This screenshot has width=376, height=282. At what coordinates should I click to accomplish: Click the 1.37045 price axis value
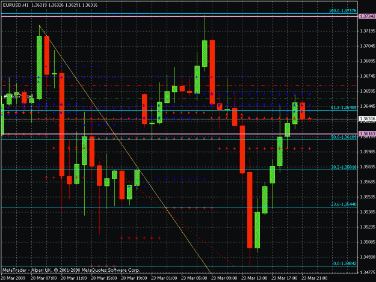(x=367, y=46)
